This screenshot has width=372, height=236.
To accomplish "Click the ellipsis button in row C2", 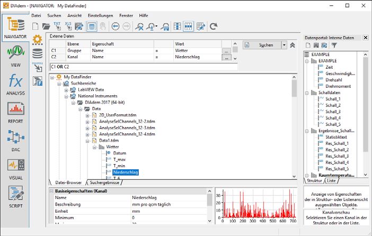I will click(x=226, y=57).
